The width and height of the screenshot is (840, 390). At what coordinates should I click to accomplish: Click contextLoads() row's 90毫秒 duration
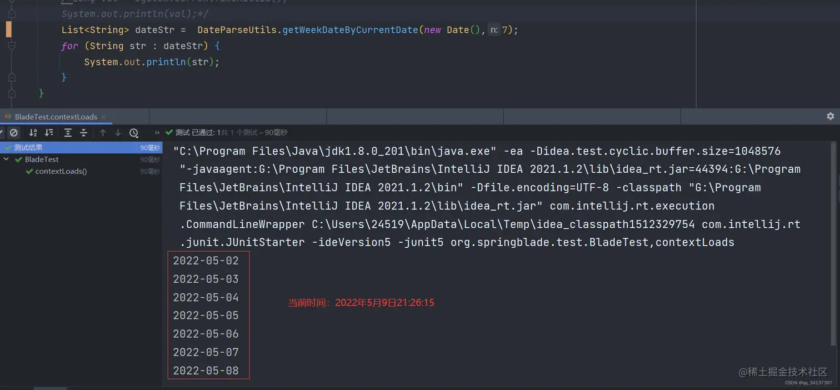pyautogui.click(x=150, y=172)
